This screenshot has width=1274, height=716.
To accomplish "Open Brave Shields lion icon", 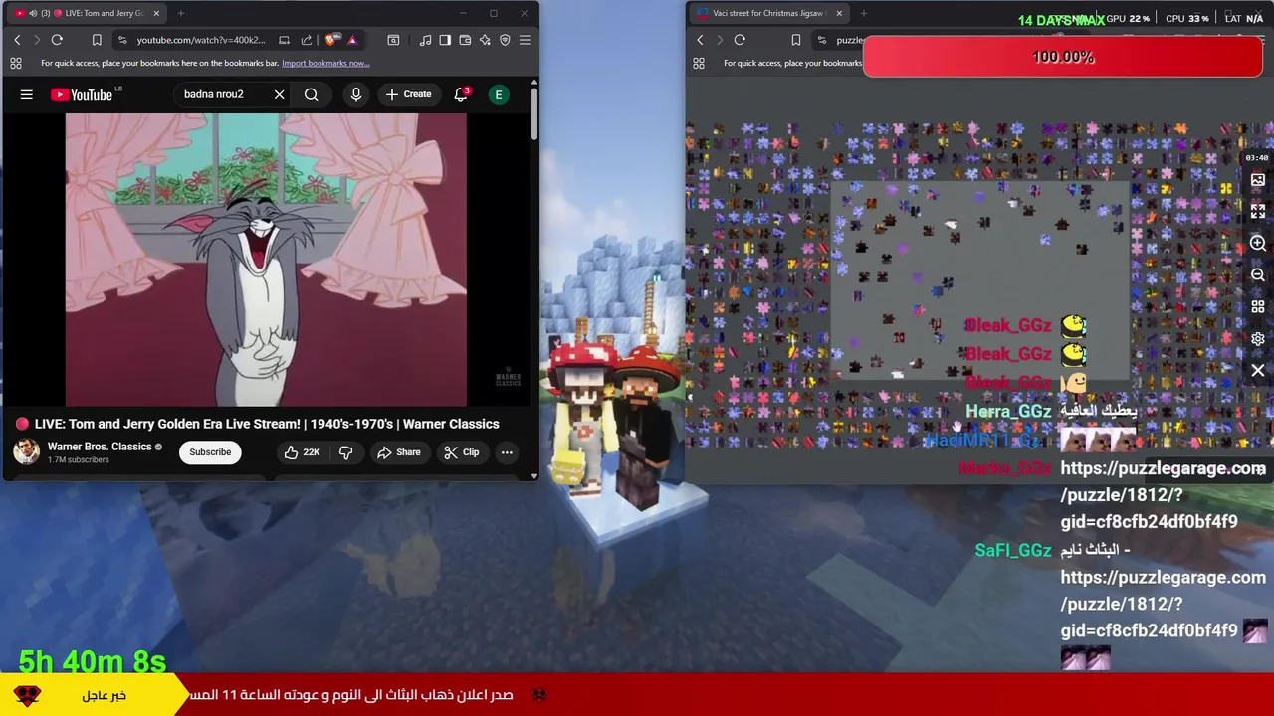I will tap(331, 40).
